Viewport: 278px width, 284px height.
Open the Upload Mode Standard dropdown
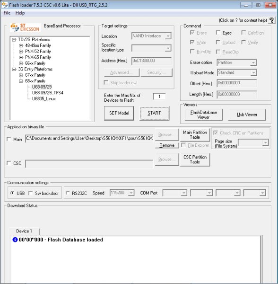coord(236,72)
